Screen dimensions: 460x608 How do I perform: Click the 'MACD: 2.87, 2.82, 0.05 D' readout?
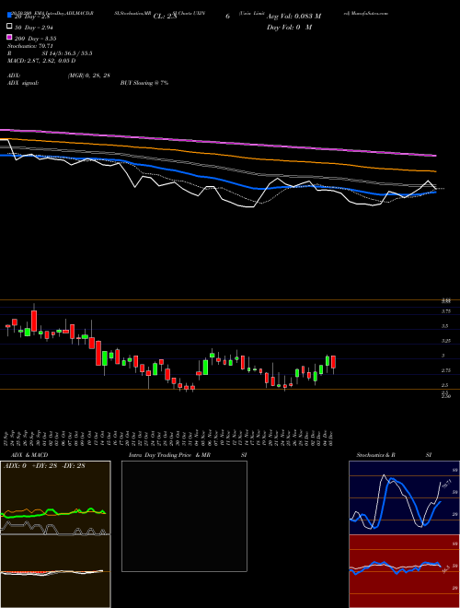click(x=41, y=61)
